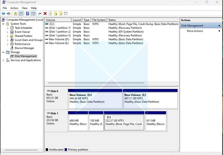The width and height of the screenshot is (223, 155).
Task: Open the More Actions submenu
Action: [x=201, y=31]
